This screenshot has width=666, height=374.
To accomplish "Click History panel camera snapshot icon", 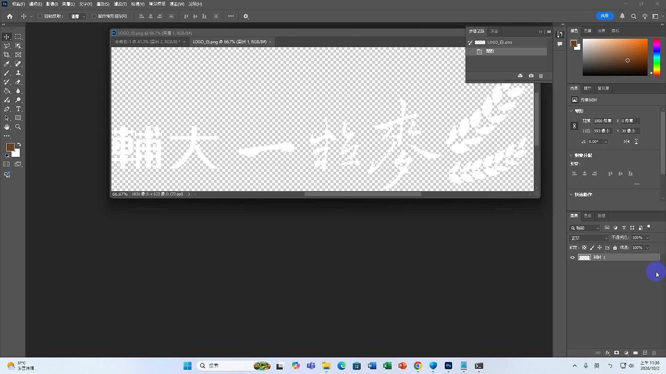I will [x=531, y=76].
